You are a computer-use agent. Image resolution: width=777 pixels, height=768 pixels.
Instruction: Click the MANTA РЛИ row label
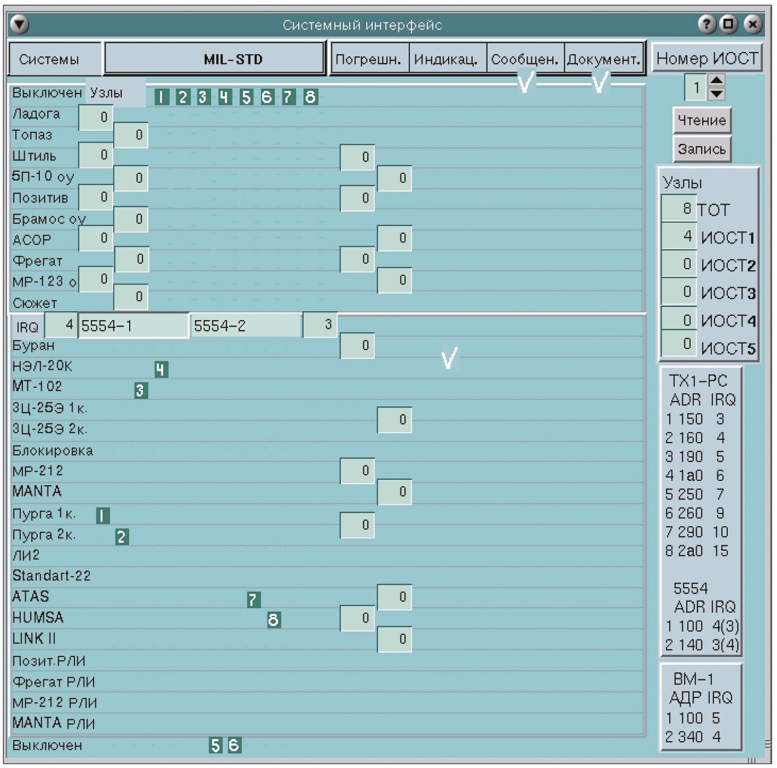54,723
